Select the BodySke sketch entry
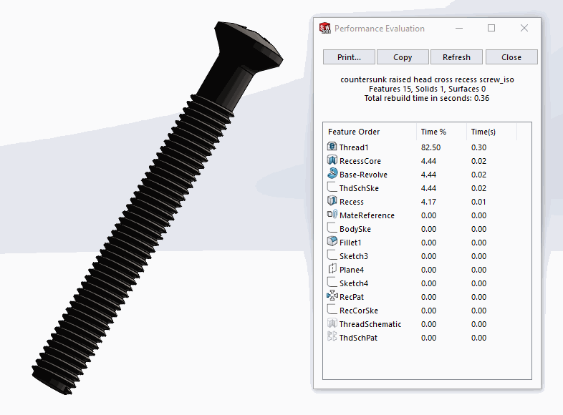This screenshot has height=415, width=563. pos(355,229)
